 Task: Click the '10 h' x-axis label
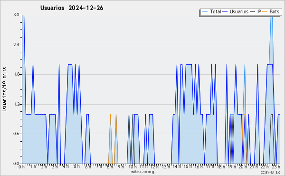tap(133, 166)
